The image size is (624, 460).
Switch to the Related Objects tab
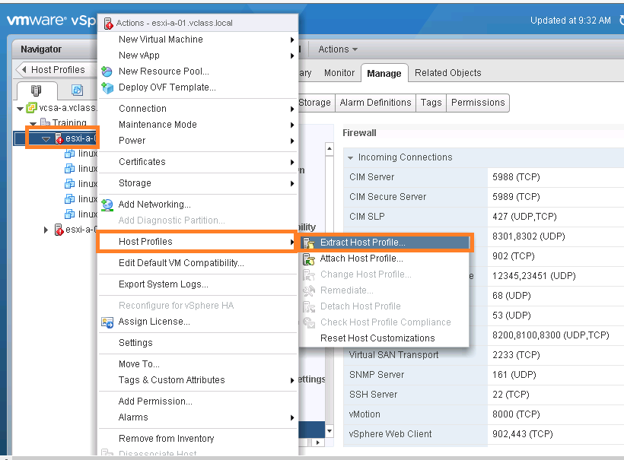(448, 73)
